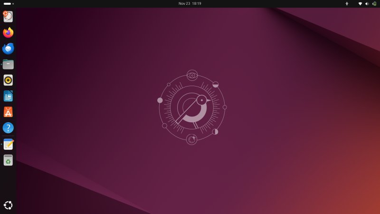Screen dimensions: 380x214
Task: Click the Show Apps Ubuntu logo button
Action: click(8, 205)
